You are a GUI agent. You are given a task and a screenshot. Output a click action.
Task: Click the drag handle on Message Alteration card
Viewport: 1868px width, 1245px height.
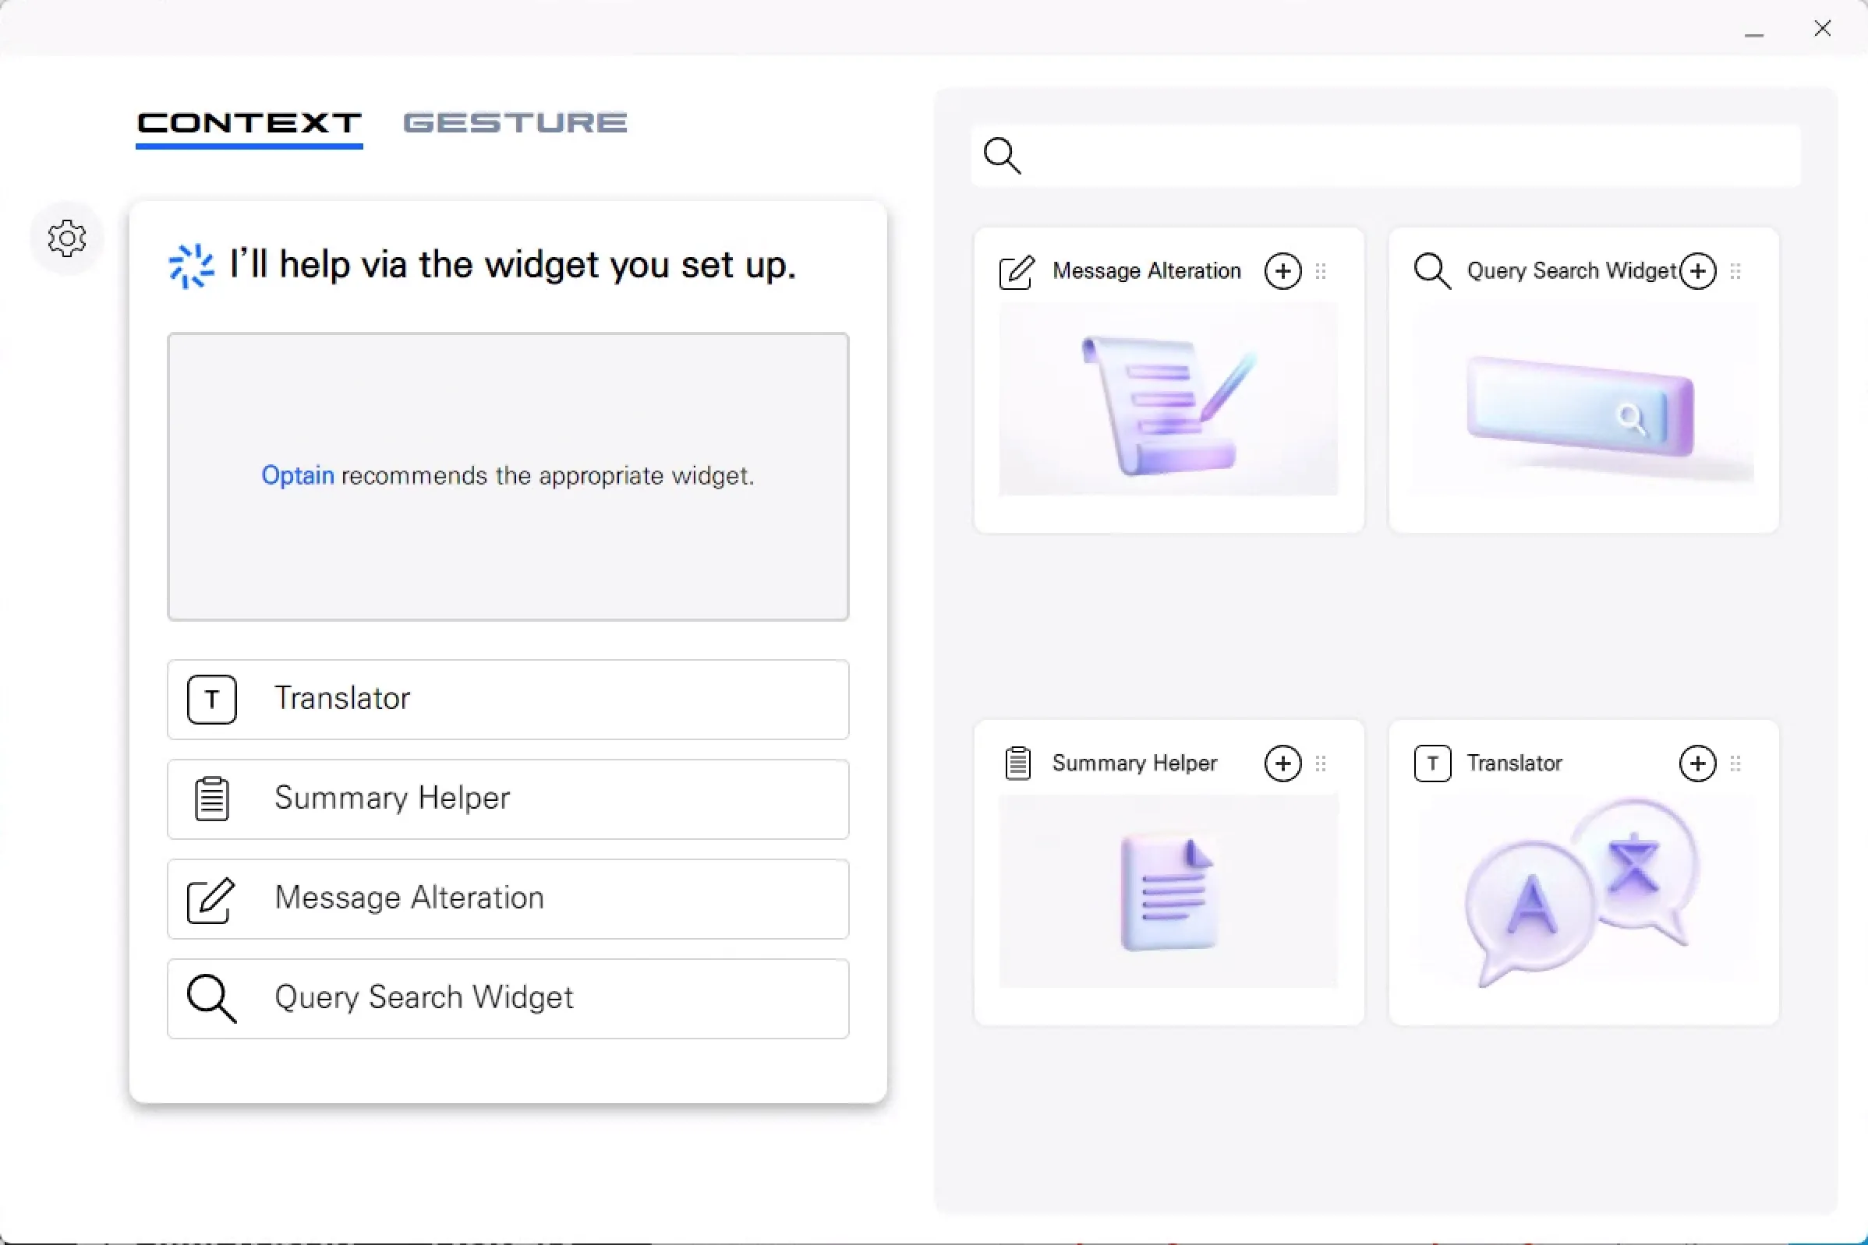(1321, 272)
